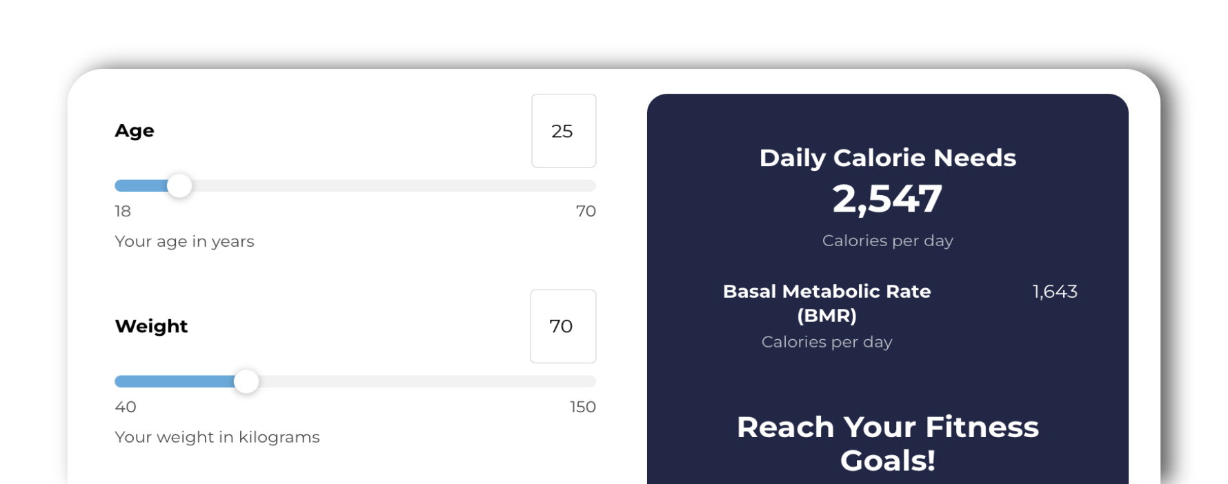Click the bold Age label
The height and width of the screenshot is (484, 1228).
pyautogui.click(x=135, y=131)
